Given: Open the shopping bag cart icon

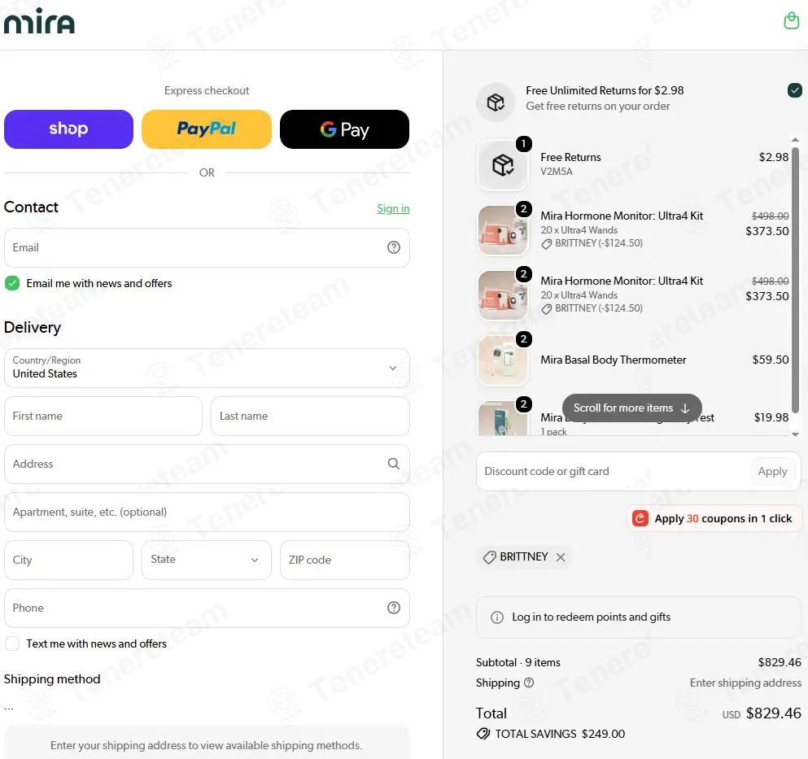Looking at the screenshot, I should tap(791, 20).
